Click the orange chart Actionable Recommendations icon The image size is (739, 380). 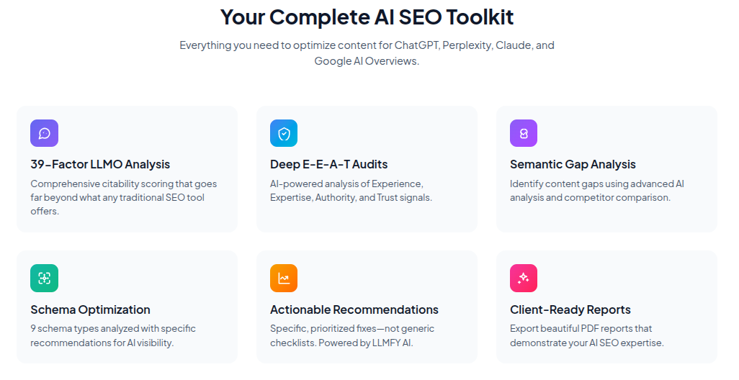click(x=284, y=279)
